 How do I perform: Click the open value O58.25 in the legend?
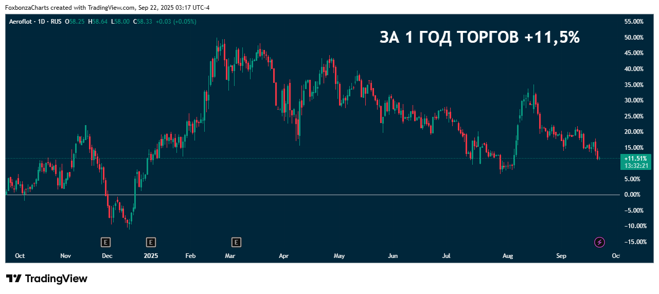75,22
